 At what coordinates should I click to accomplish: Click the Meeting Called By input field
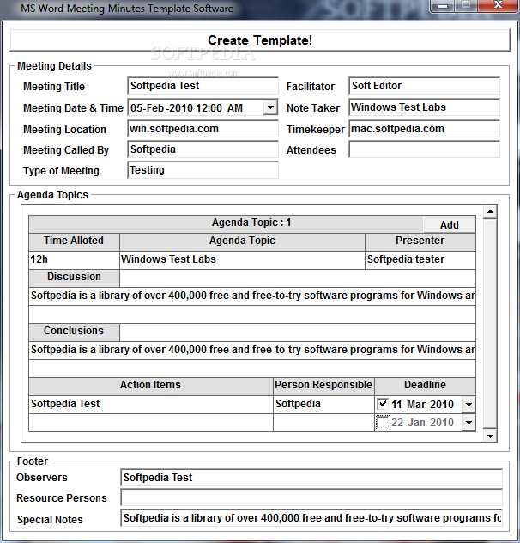pos(203,149)
